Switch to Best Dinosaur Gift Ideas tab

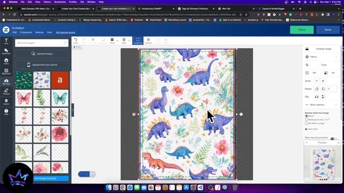click(x=35, y=9)
